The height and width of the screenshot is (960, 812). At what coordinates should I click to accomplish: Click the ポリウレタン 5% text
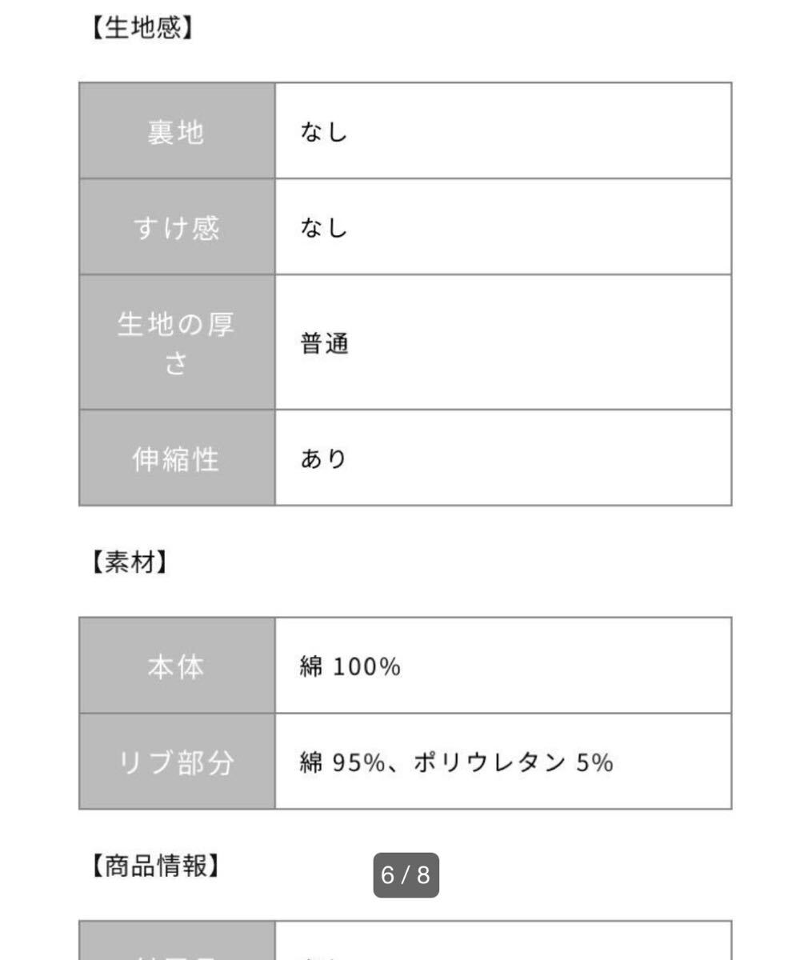[x=514, y=762]
